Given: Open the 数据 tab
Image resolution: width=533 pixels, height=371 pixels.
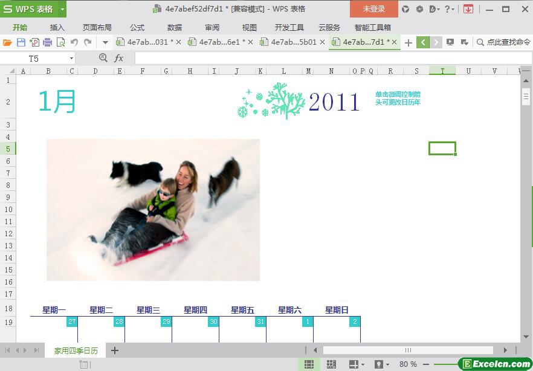Looking at the screenshot, I should [x=175, y=28].
